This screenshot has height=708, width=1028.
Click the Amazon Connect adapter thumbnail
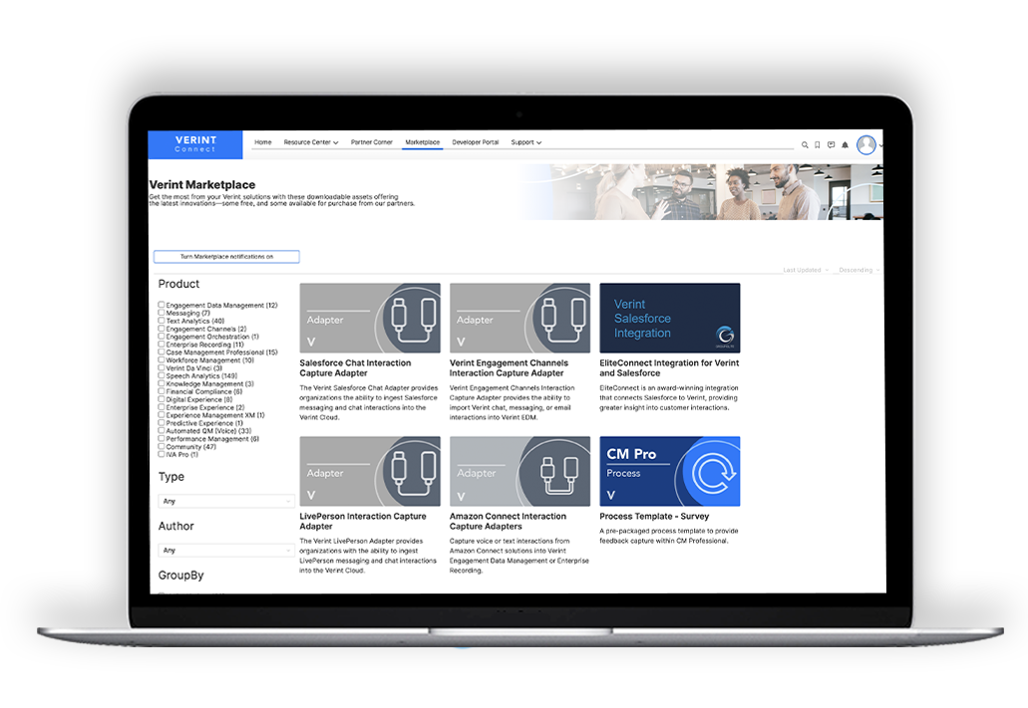(x=519, y=470)
